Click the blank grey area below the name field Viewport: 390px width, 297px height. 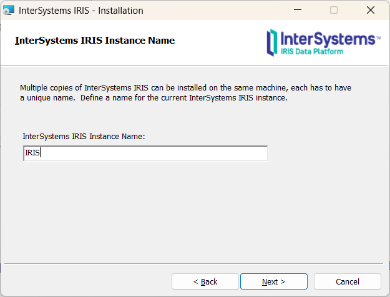187,212
